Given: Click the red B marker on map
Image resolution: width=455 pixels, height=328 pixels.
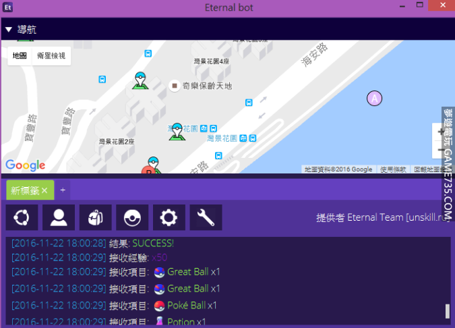Looking at the screenshot, I should pyautogui.click(x=148, y=170).
